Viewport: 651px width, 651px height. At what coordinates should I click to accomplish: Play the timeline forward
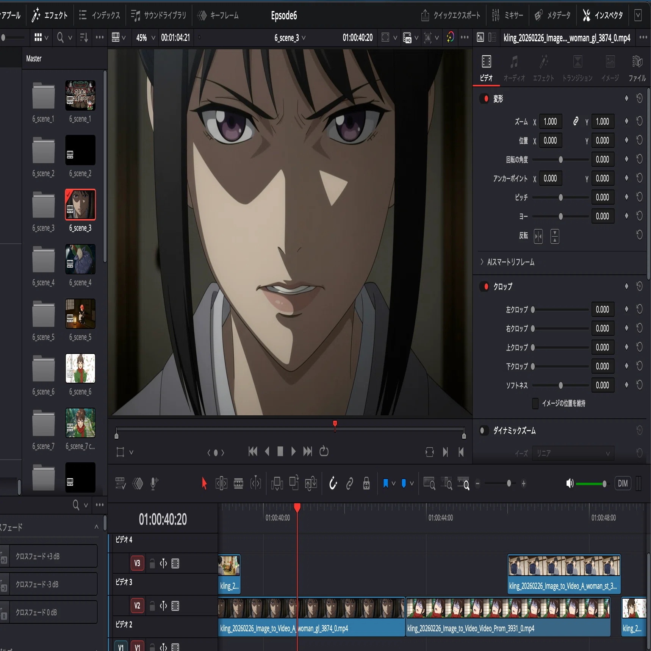click(293, 451)
